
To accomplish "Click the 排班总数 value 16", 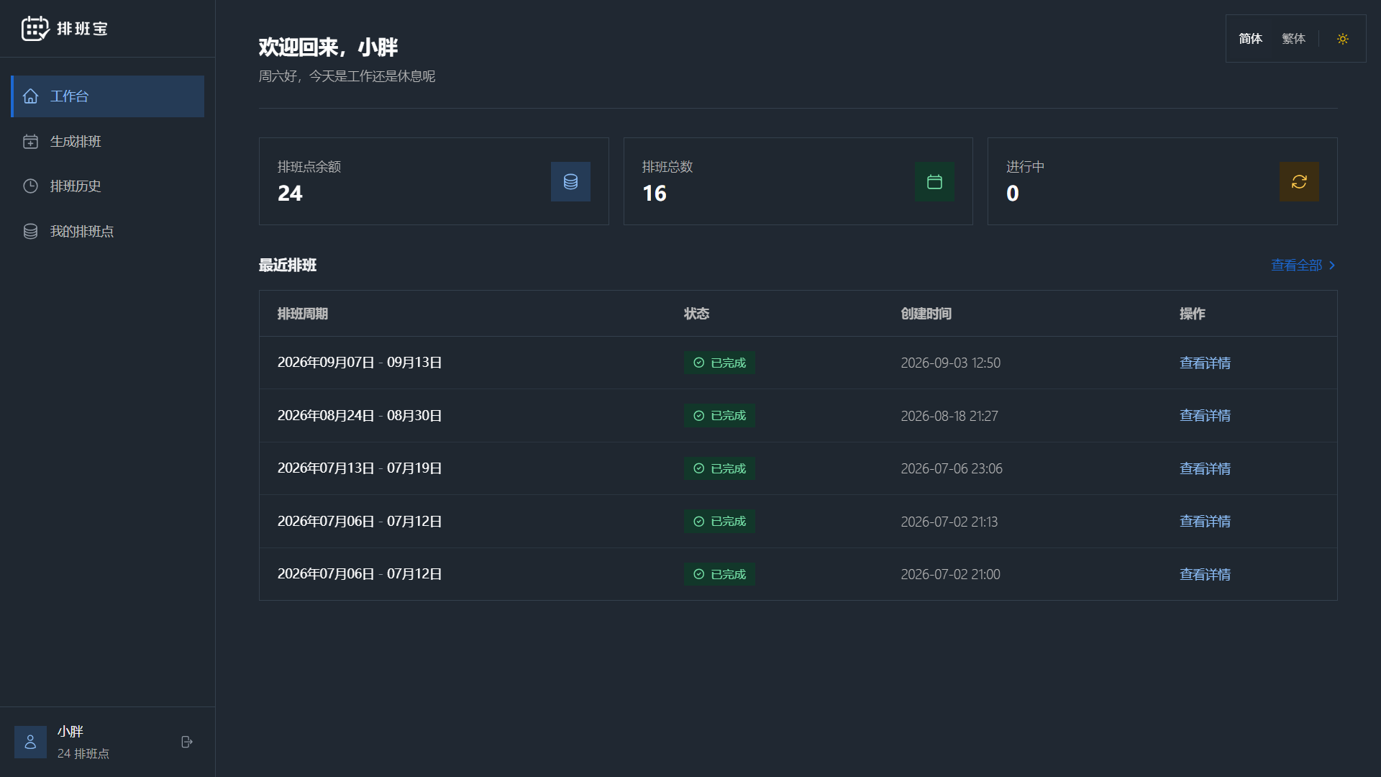I will (655, 194).
